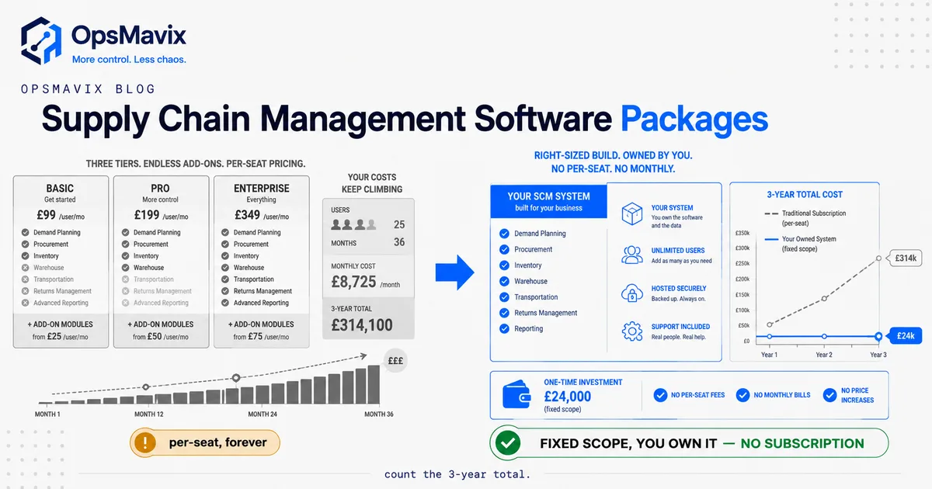The height and width of the screenshot is (489, 932).
Task: Click the Year 3 data point on blue line
Action: (x=878, y=337)
